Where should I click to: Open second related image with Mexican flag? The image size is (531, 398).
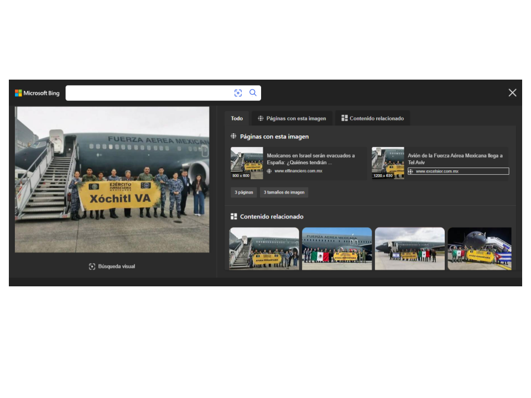pyautogui.click(x=337, y=249)
